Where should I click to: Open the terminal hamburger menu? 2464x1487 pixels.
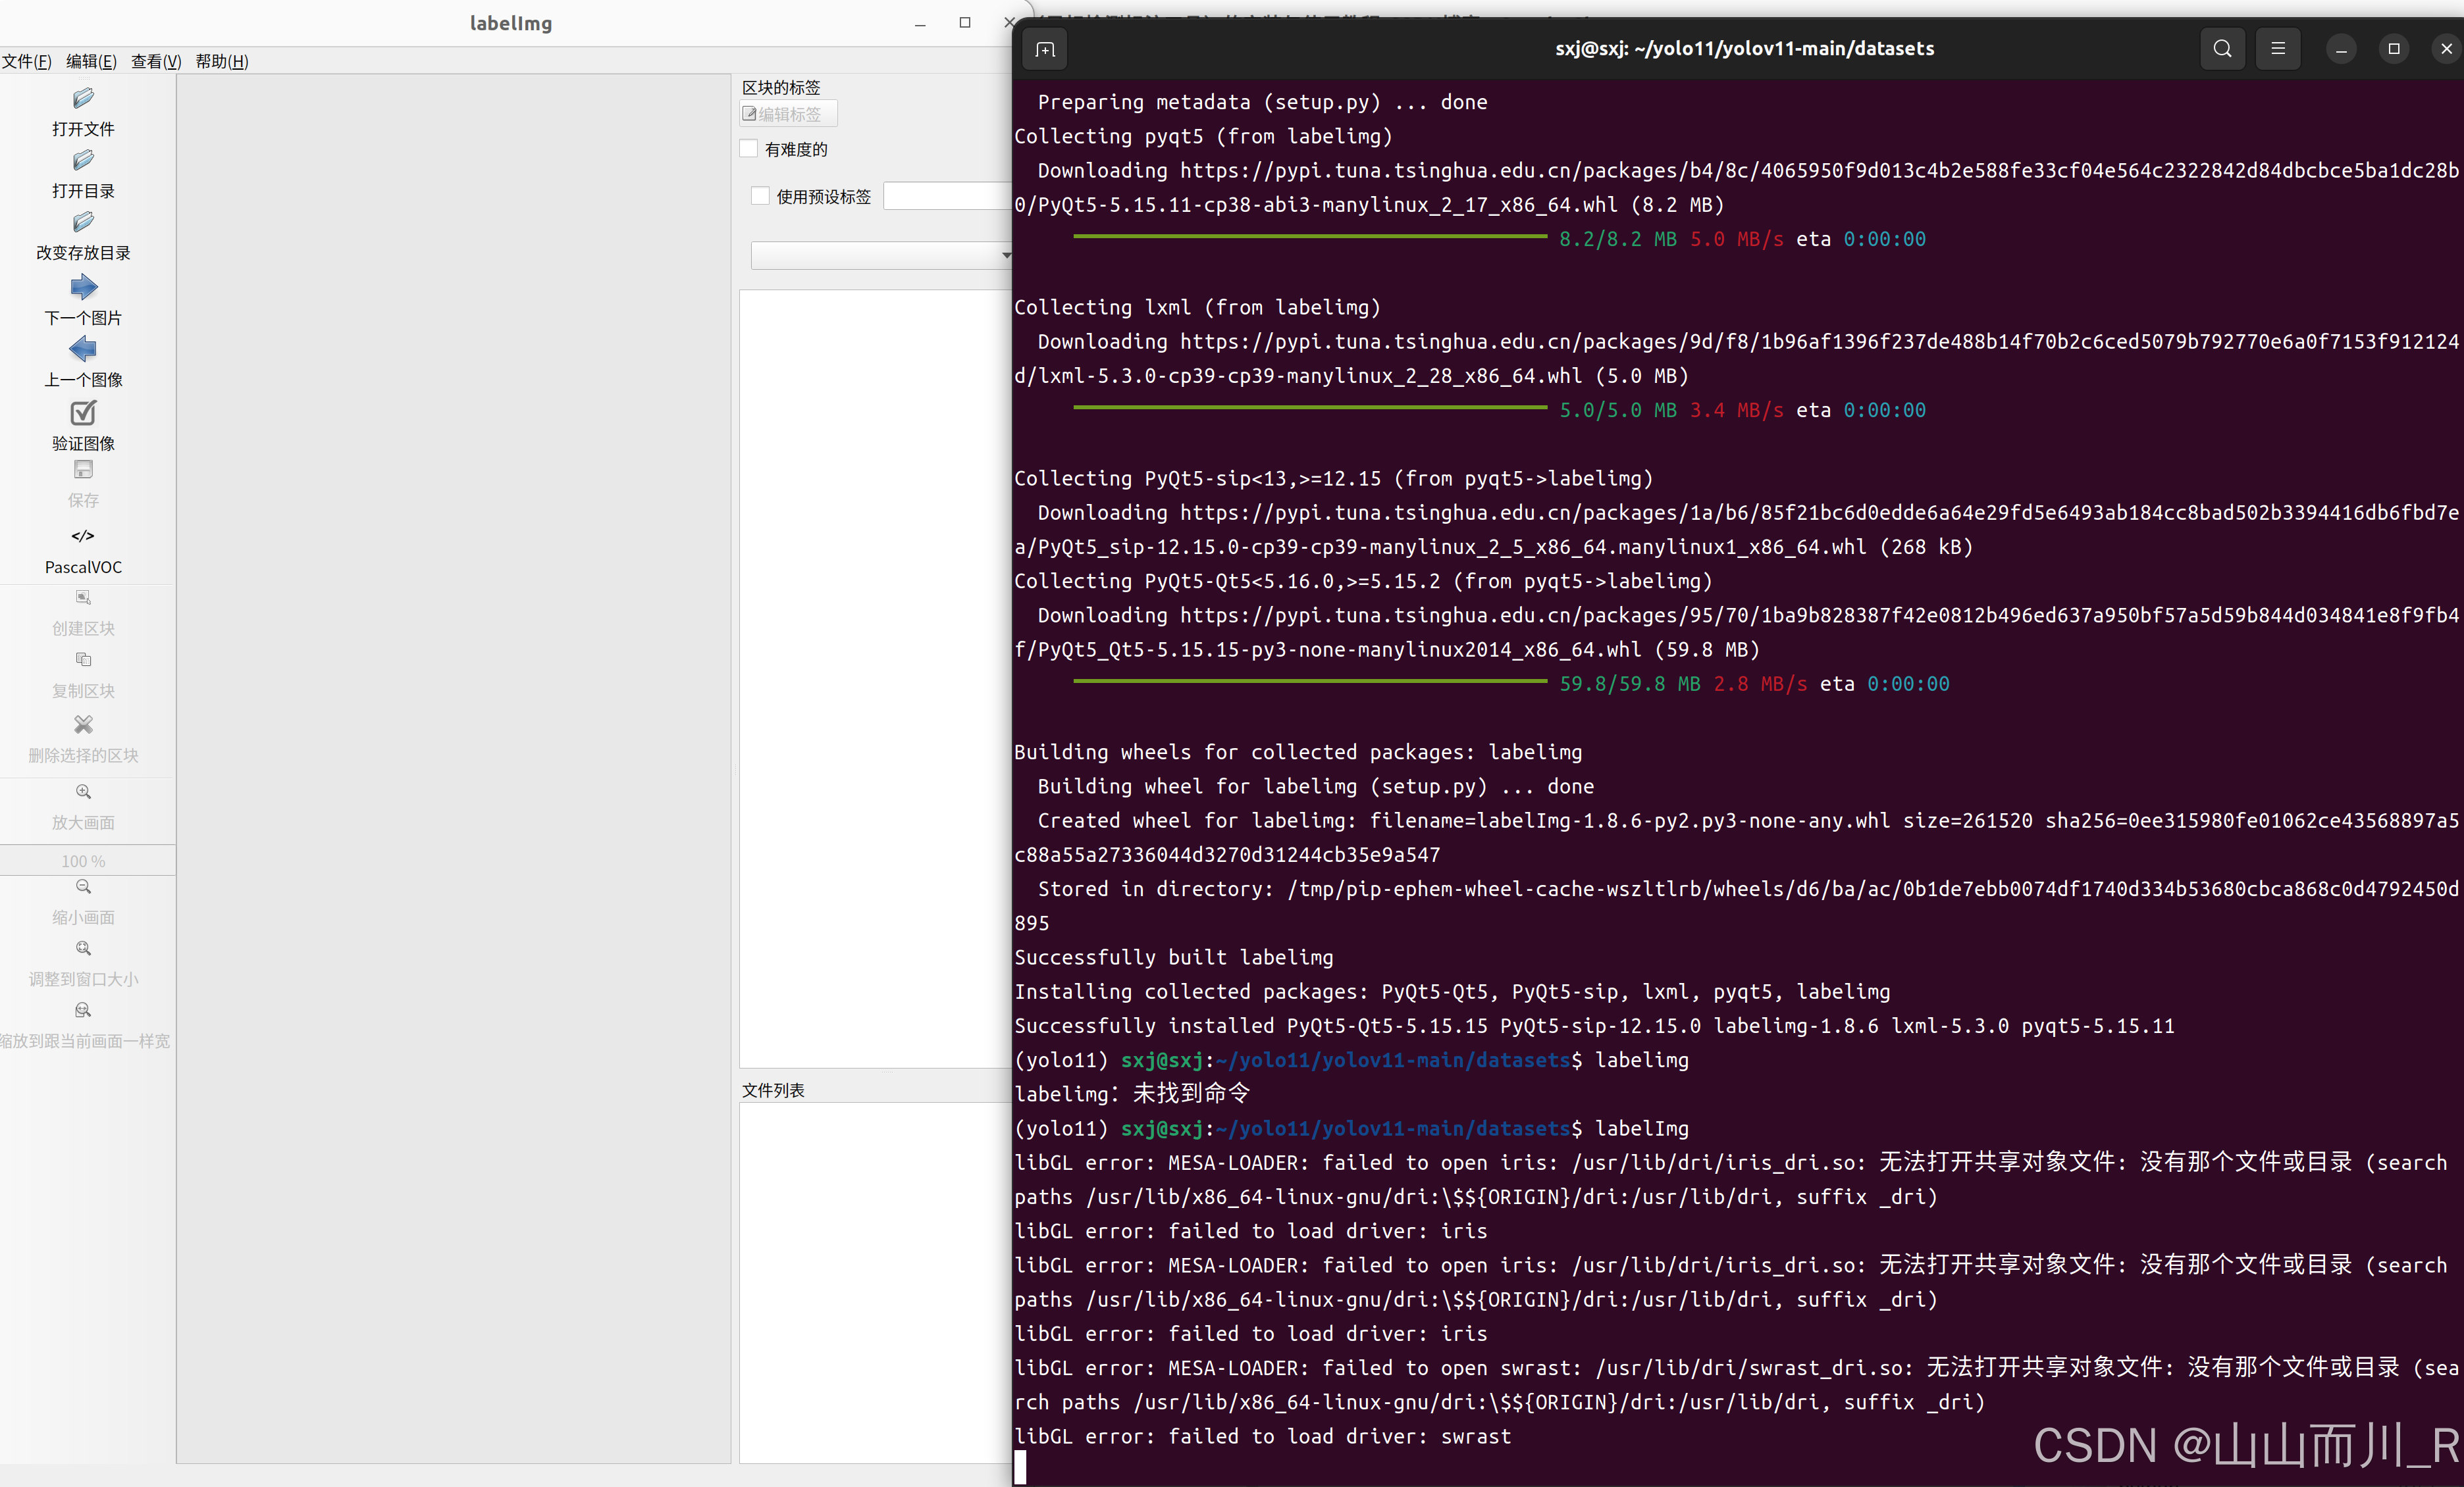pos(2278,48)
